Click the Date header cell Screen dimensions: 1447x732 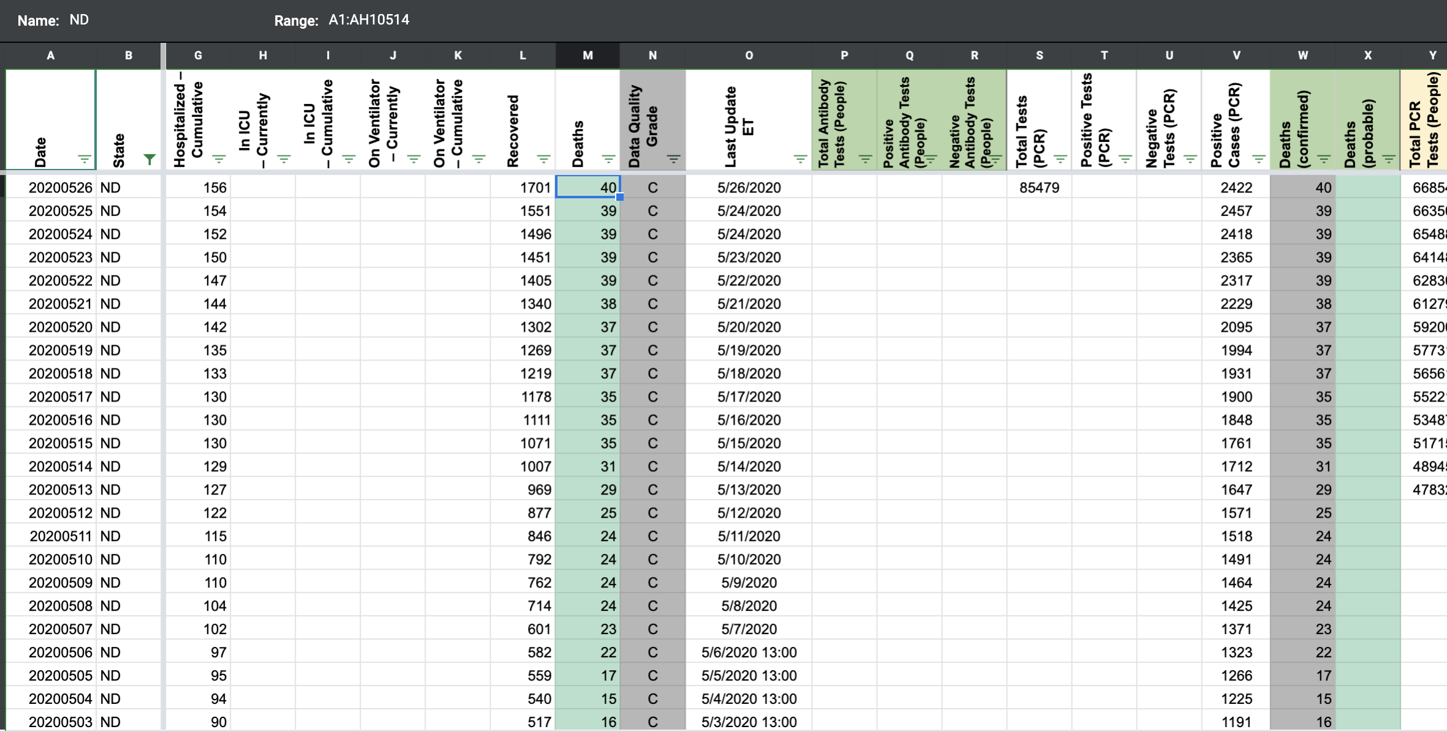[x=51, y=119]
